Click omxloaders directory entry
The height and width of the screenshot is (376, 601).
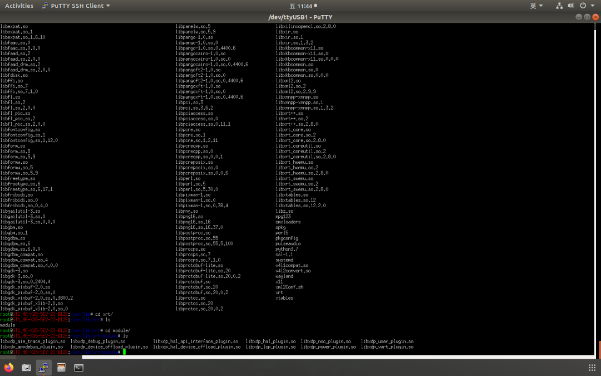coord(288,222)
